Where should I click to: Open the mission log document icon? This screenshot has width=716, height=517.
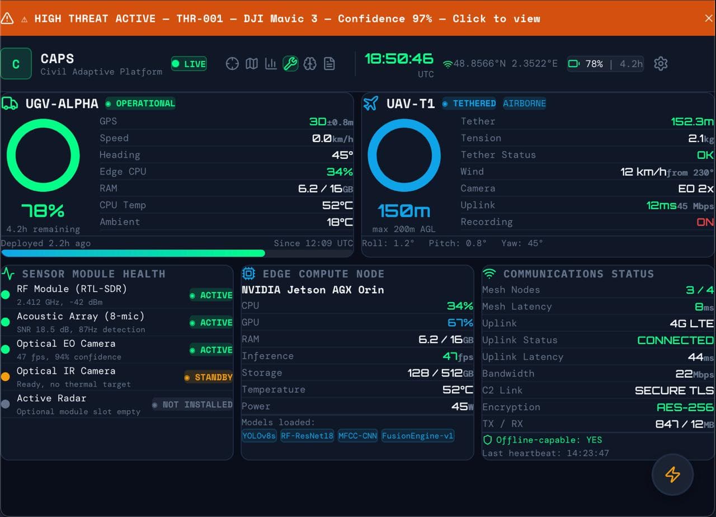click(x=329, y=64)
